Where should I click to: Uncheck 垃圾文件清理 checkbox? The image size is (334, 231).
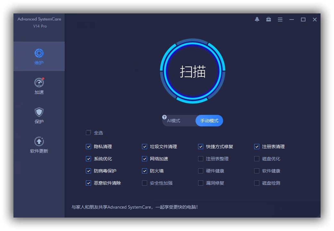coord(145,147)
